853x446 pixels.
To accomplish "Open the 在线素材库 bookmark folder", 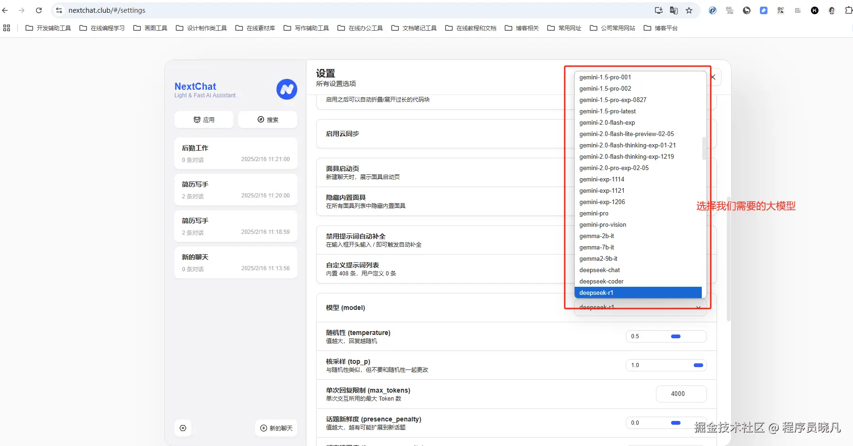I will pyautogui.click(x=255, y=28).
